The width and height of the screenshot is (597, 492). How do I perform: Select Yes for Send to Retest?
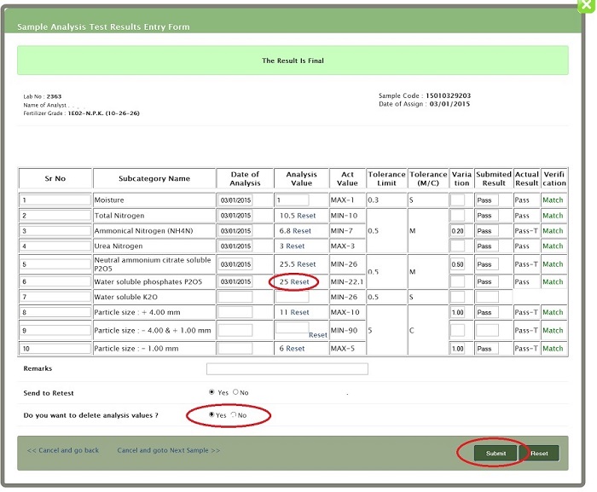tap(212, 392)
